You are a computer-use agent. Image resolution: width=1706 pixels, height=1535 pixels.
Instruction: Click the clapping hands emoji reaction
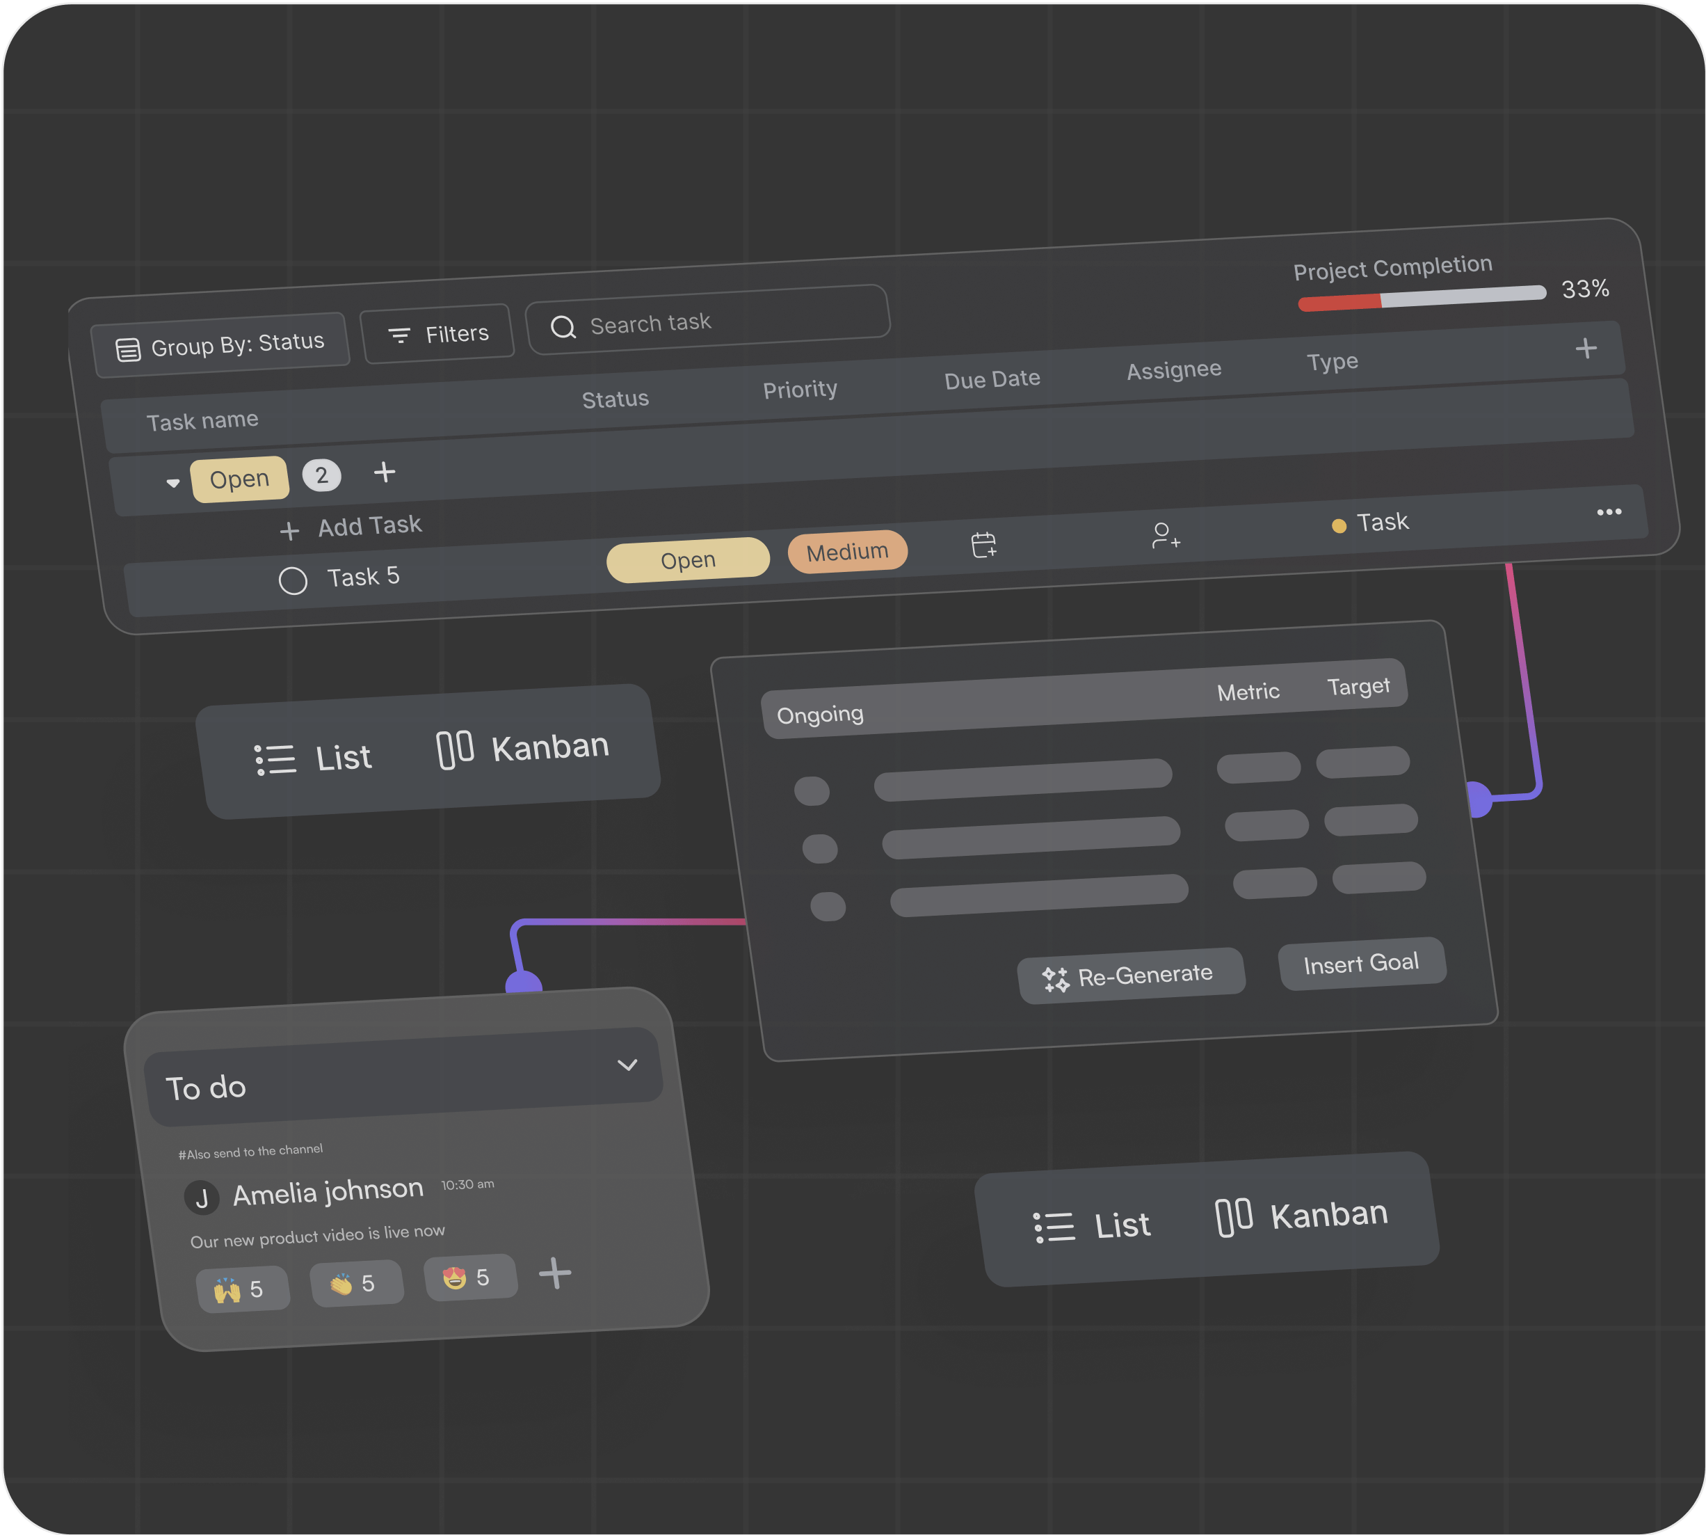pyautogui.click(x=355, y=1284)
